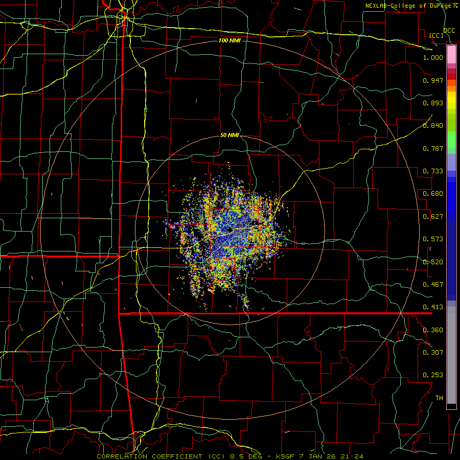Click the QCC label above the color bar
Screen dimensions: 460x460
coord(449,31)
